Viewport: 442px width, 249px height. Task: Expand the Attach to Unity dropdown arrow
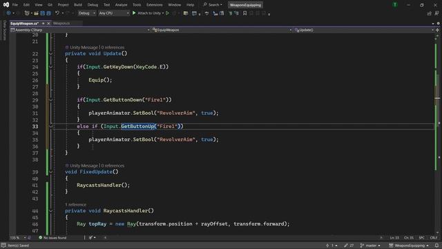click(163, 13)
